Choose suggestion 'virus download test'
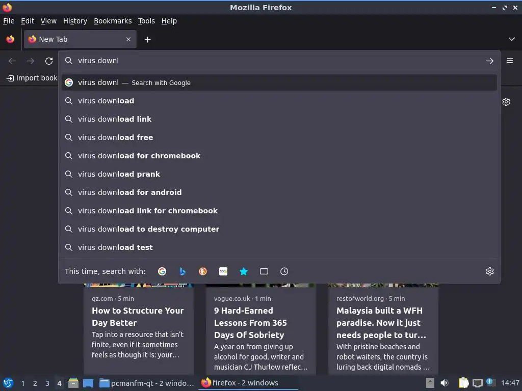This screenshot has width=522, height=391. click(279, 247)
